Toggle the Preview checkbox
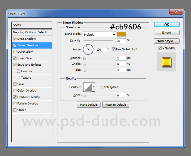This screenshot has width=191, height=156. tap(160, 48)
